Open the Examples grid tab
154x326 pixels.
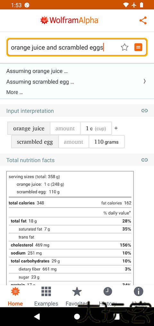tap(46, 296)
